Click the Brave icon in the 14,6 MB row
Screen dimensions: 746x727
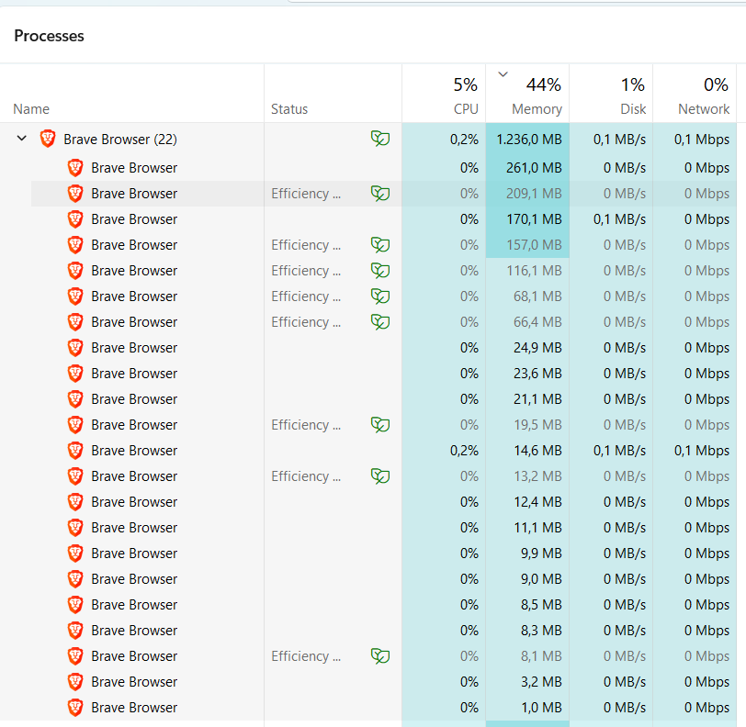click(75, 451)
